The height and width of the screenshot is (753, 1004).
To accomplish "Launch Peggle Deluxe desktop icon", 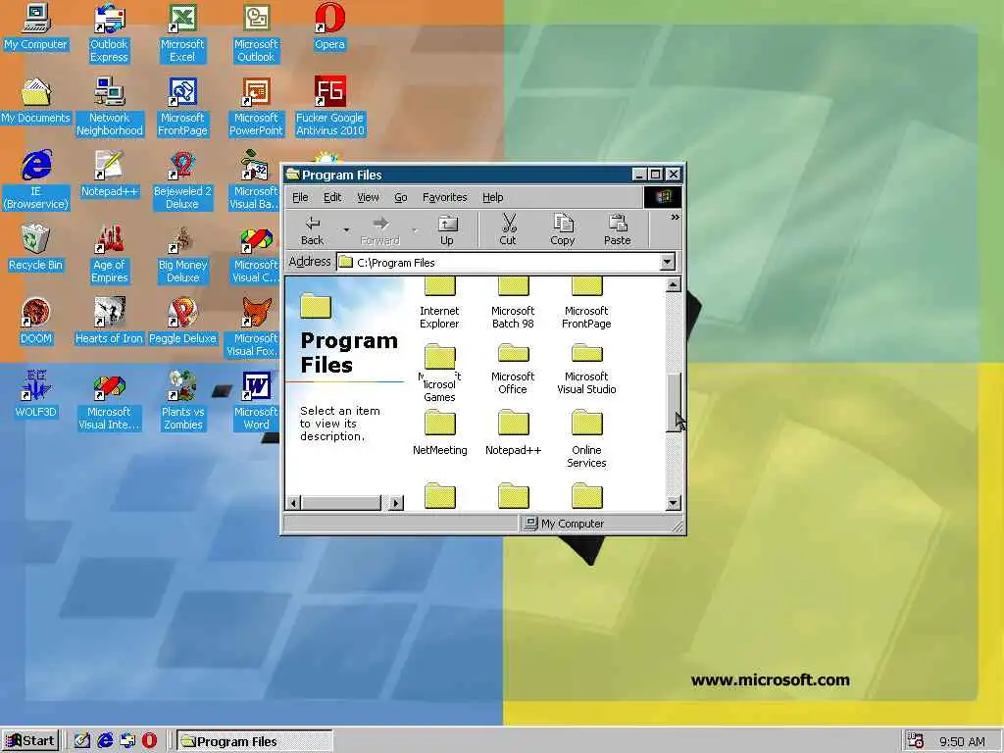I will [x=182, y=321].
